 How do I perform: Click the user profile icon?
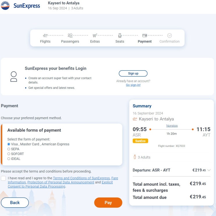point(14,77)
